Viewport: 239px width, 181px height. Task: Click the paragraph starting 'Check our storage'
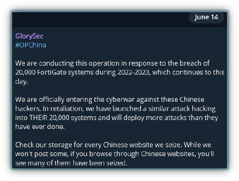pyautogui.click(x=115, y=154)
